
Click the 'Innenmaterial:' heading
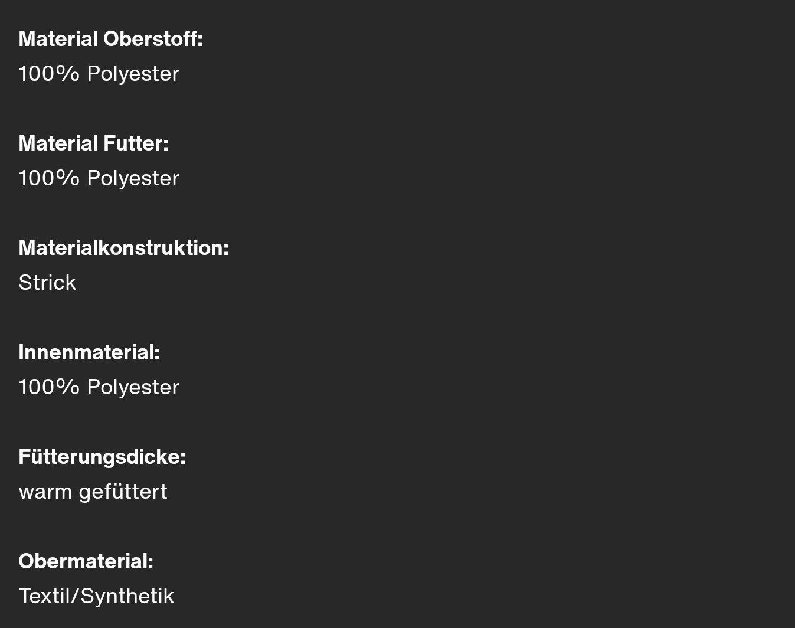point(89,352)
